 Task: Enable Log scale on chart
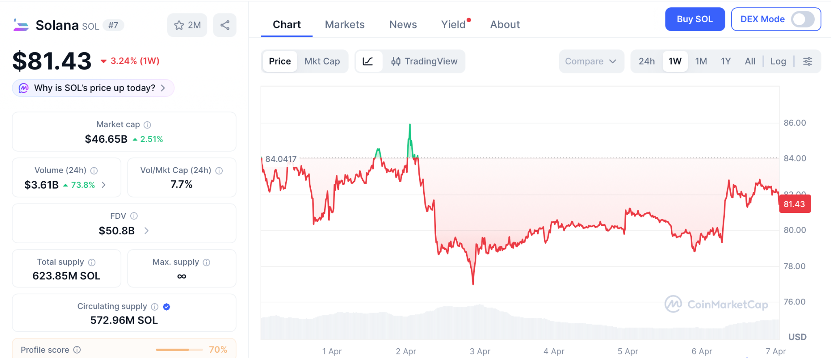coord(778,61)
